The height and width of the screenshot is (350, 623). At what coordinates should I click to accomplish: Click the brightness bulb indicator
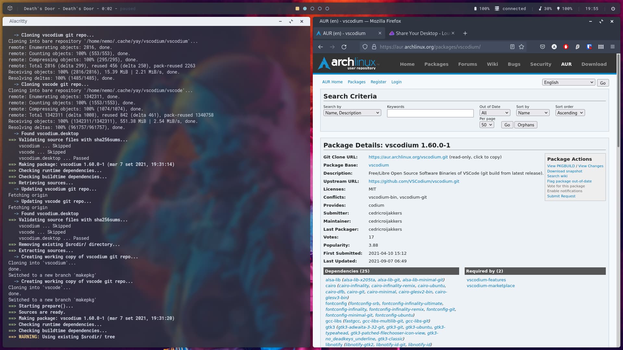565,9
